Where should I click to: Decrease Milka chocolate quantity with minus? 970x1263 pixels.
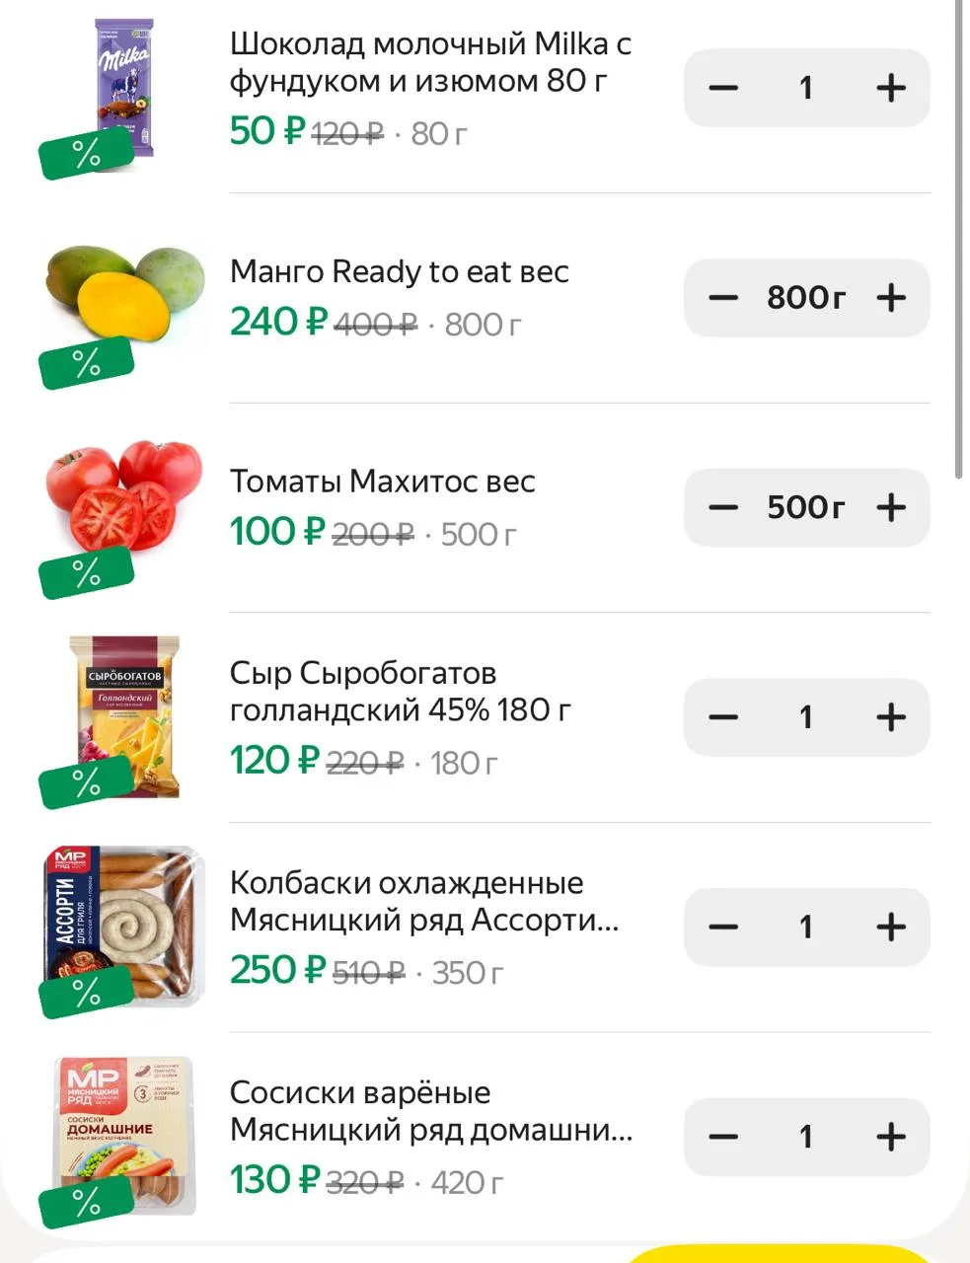[x=723, y=88]
